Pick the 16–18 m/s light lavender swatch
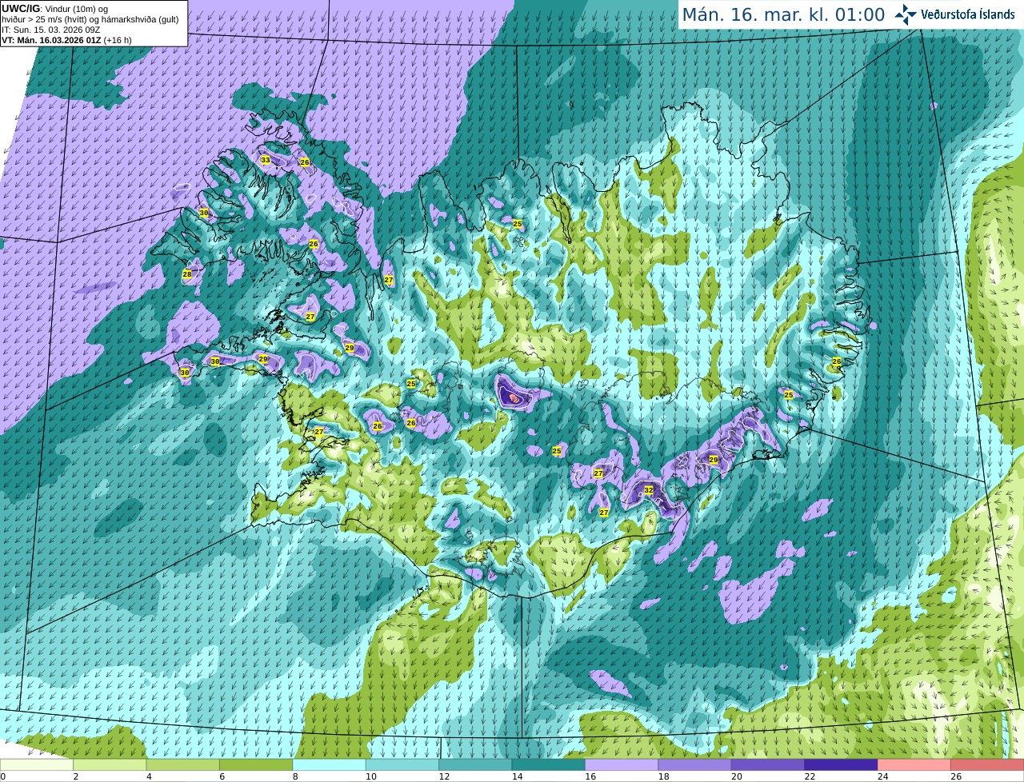Image resolution: width=1024 pixels, height=782 pixels. coord(622,764)
